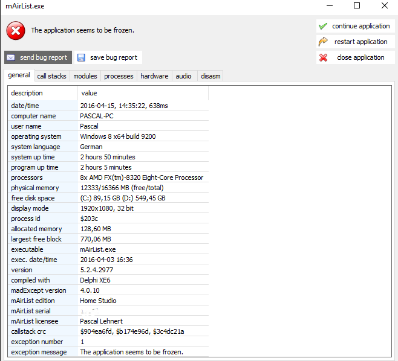Image resolution: width=398 pixels, height=361 pixels.
Task: Continue the frozen application
Action: point(356,26)
